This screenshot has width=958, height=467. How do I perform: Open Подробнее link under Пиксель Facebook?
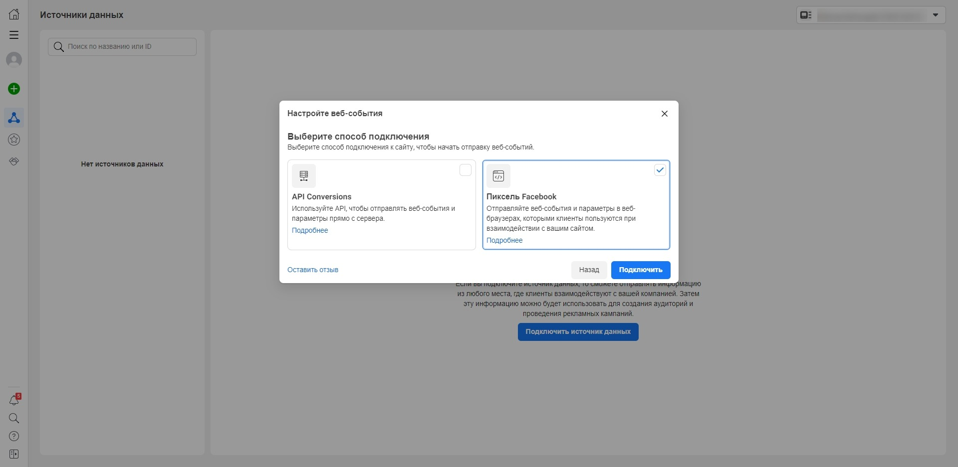pyautogui.click(x=504, y=240)
